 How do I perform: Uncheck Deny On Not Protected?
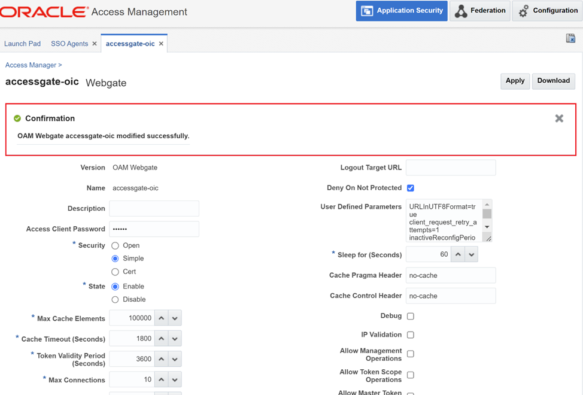coord(411,188)
